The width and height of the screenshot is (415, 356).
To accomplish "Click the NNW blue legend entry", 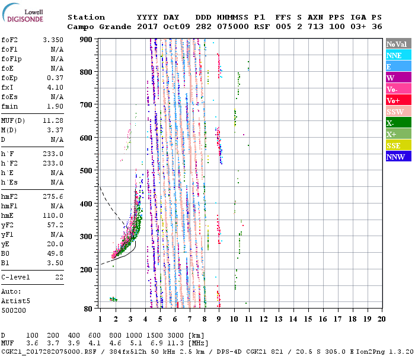I will pyautogui.click(x=398, y=157).
